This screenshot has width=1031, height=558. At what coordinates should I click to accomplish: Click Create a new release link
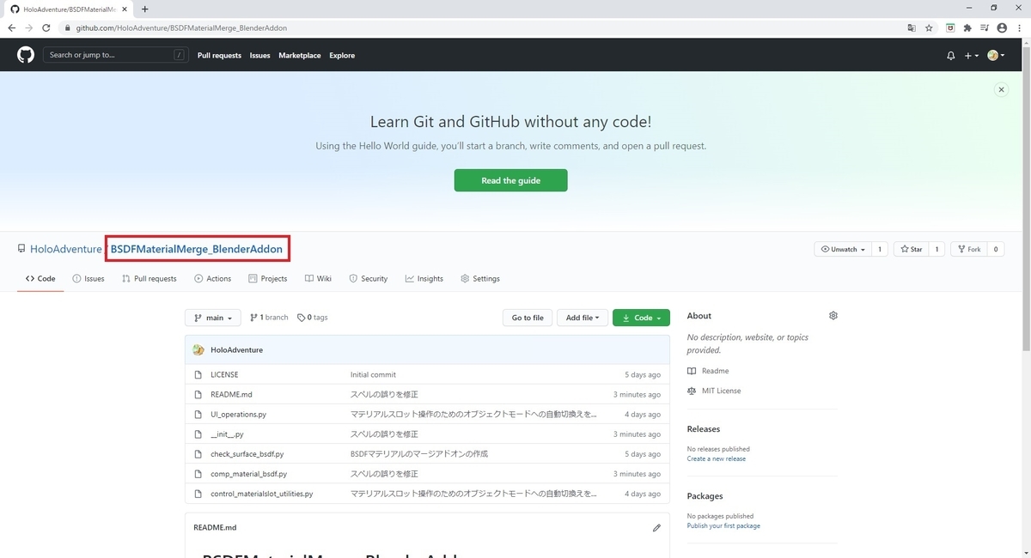click(717, 458)
